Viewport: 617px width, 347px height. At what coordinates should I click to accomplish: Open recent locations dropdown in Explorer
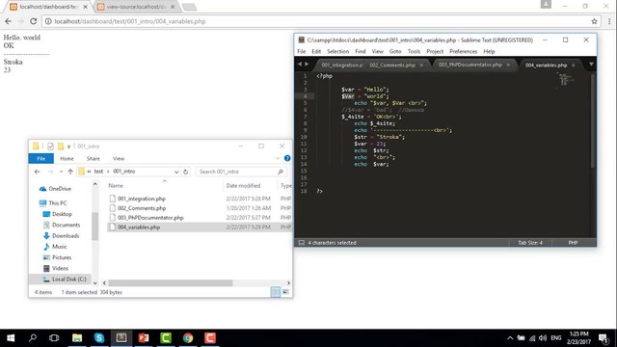pos(61,172)
